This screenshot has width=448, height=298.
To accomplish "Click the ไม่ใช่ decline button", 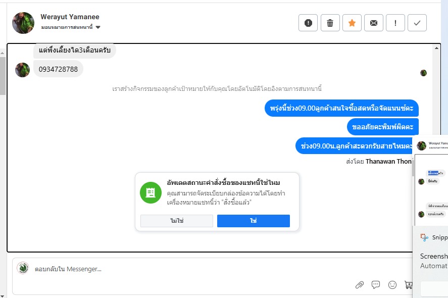I will [177, 221].
